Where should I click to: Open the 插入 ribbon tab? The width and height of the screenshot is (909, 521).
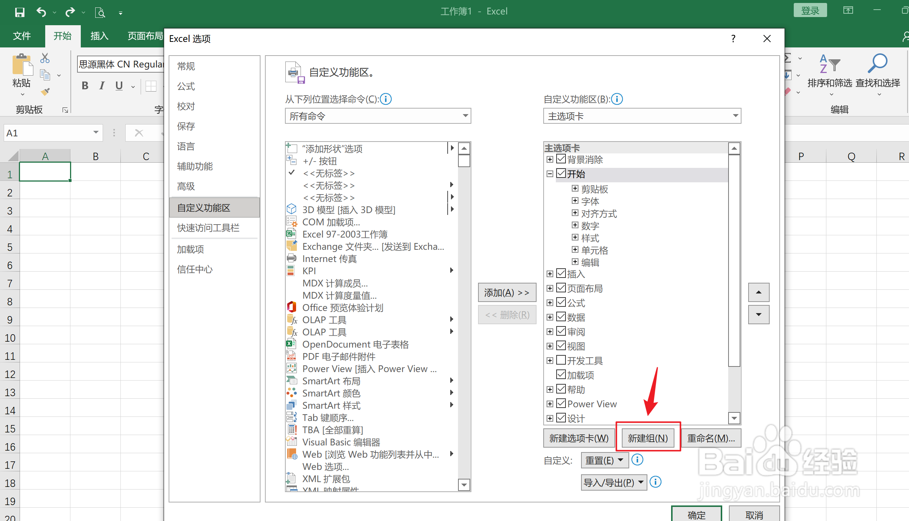[x=99, y=36]
